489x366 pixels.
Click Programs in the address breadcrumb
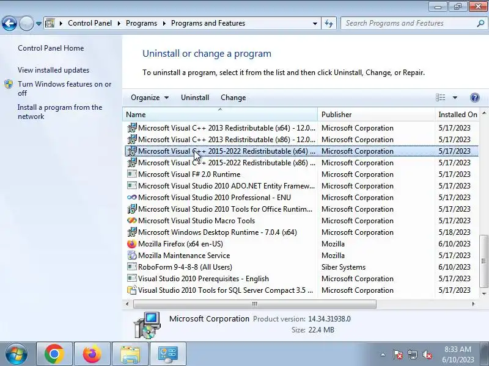[x=141, y=23]
